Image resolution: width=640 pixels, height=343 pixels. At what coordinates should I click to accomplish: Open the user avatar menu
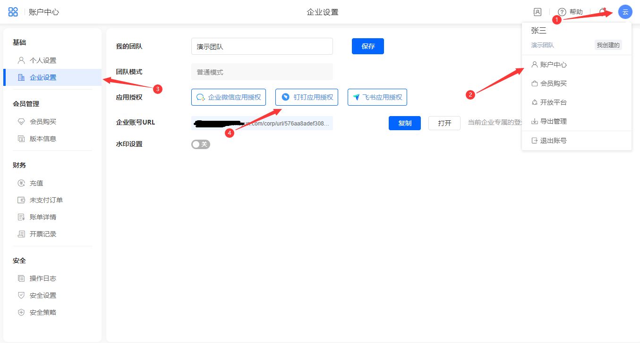pyautogui.click(x=625, y=12)
